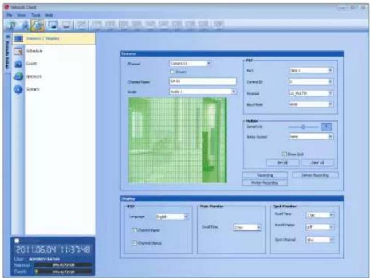This screenshot has width=370, height=278.
Task: Toggle the Show Grid checkbox
Action: 284,154
